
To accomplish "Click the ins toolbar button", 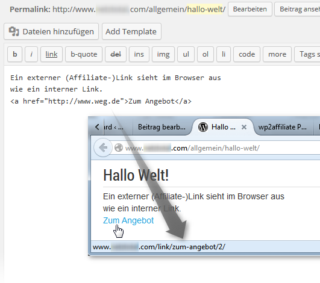I will [139, 54].
